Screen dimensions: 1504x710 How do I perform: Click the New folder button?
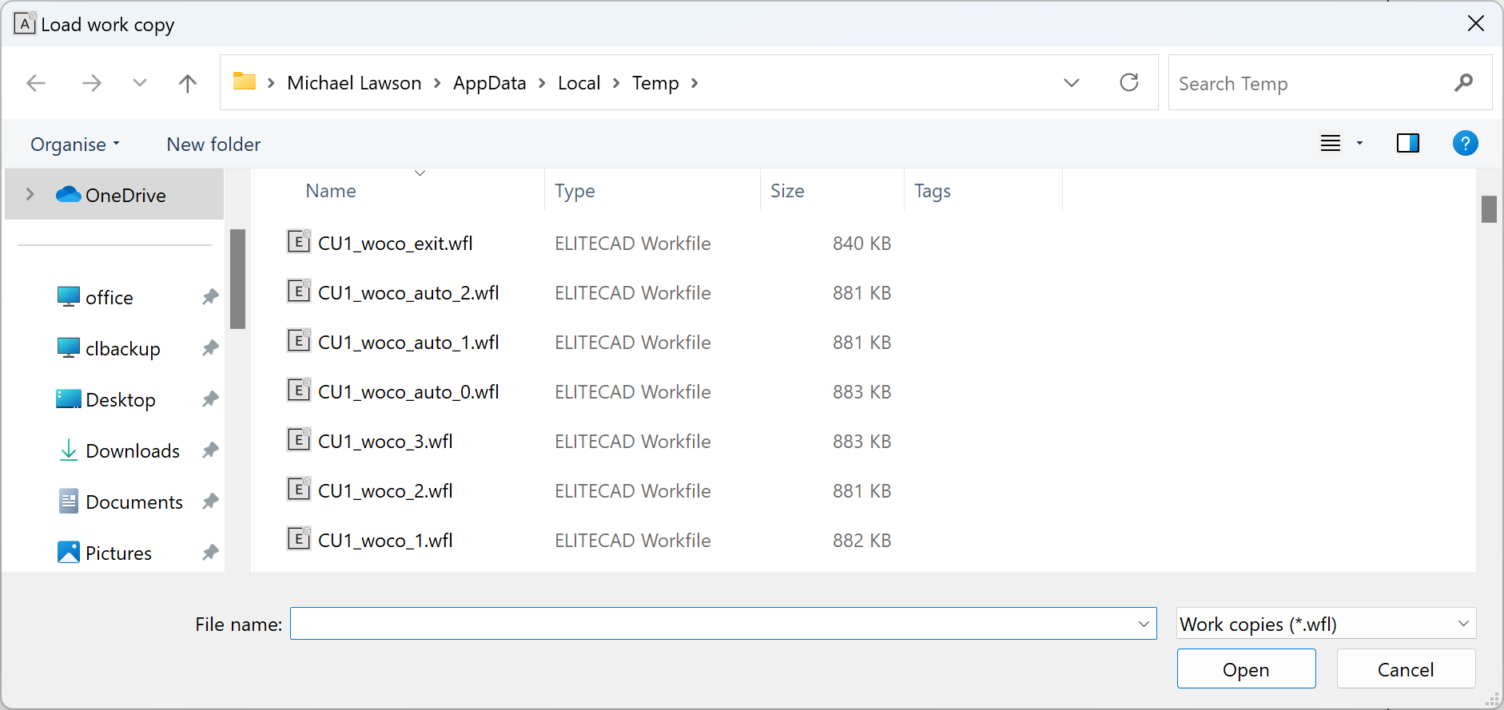tap(213, 145)
